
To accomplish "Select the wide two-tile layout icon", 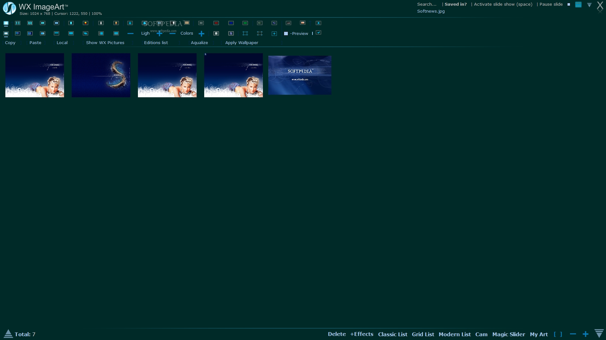I will coord(56,23).
